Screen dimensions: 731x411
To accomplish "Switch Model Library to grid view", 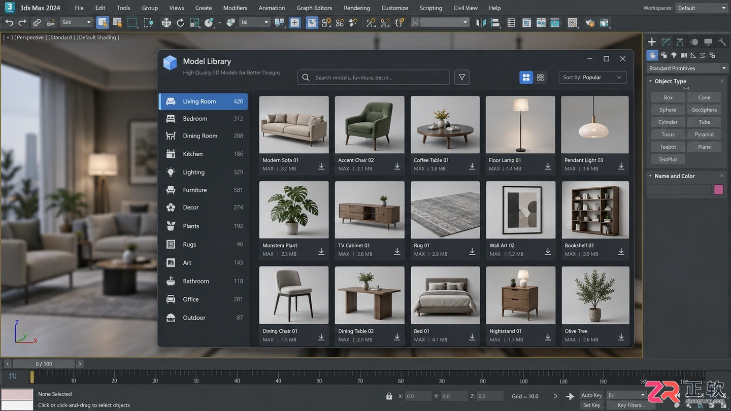I will 526,77.
